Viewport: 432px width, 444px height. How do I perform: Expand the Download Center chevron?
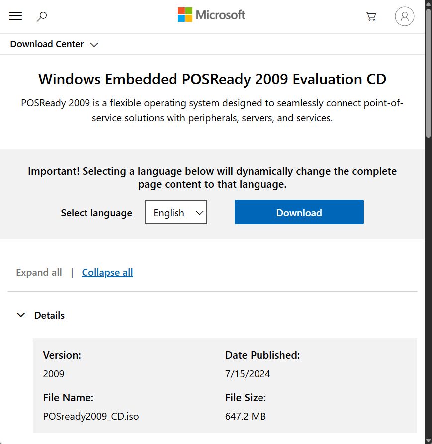pos(94,45)
